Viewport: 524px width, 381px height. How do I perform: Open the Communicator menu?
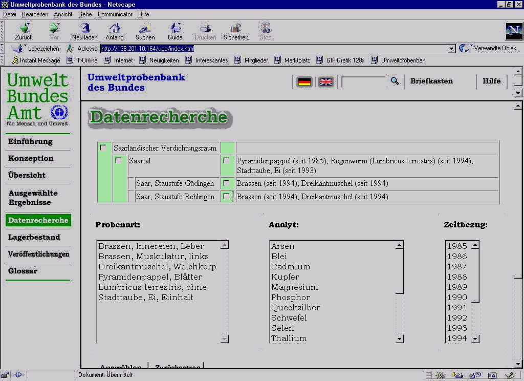click(115, 14)
